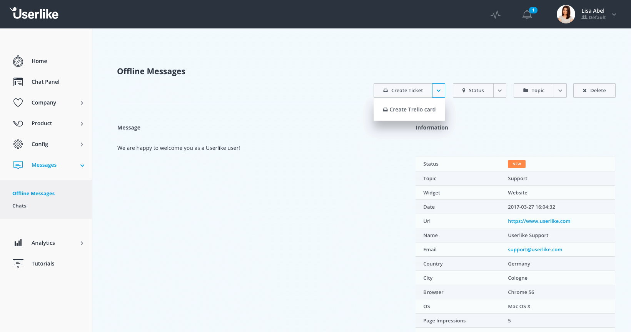
Task: Click the Topic button
Action: coord(534,90)
